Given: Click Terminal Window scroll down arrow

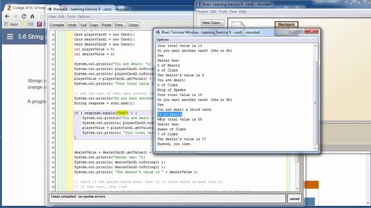Looking at the screenshot, I should [x=315, y=148].
